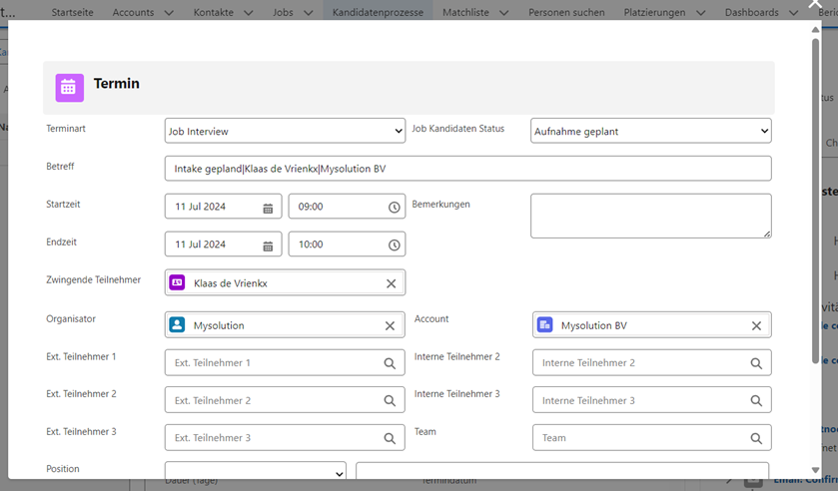The image size is (838, 491).
Task: Click search icon in Team field
Action: click(756, 438)
